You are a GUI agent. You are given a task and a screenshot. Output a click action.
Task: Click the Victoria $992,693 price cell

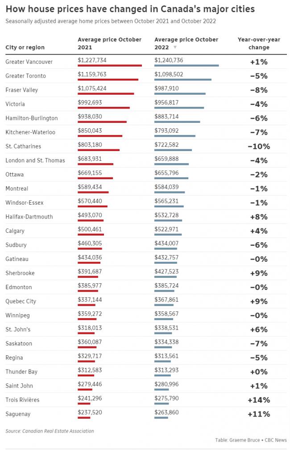click(x=90, y=102)
